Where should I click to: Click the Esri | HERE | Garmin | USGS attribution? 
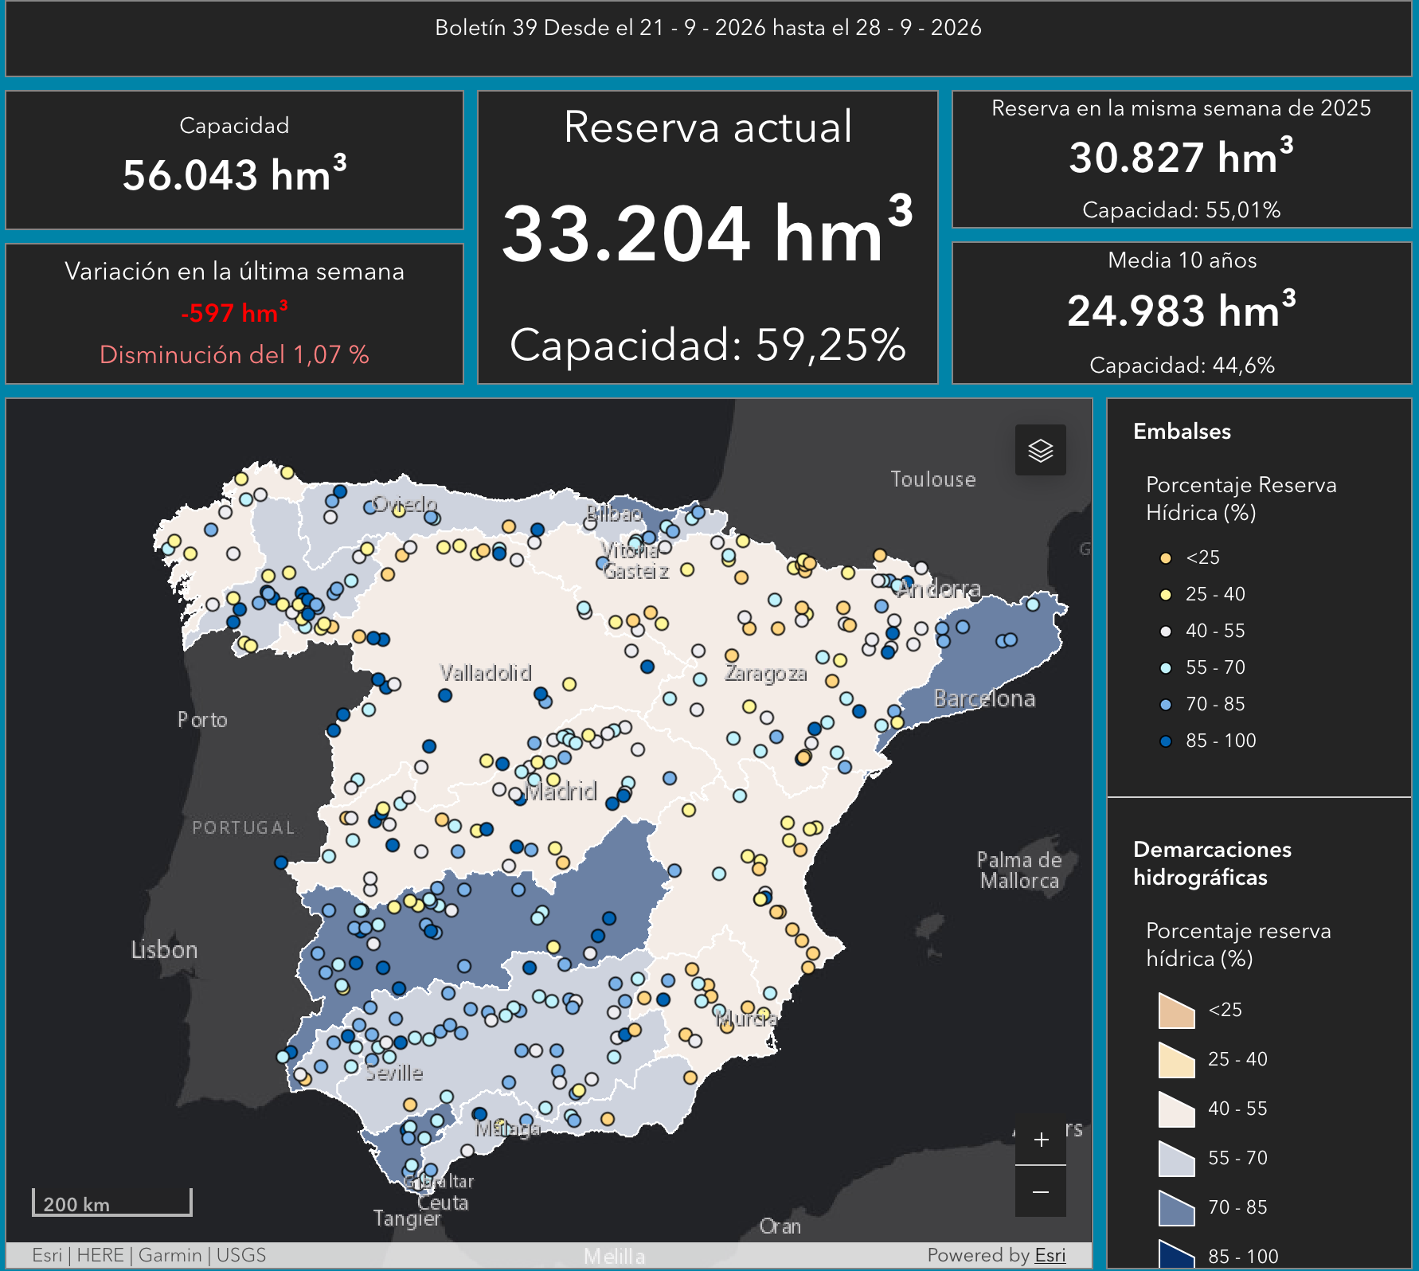tap(149, 1255)
